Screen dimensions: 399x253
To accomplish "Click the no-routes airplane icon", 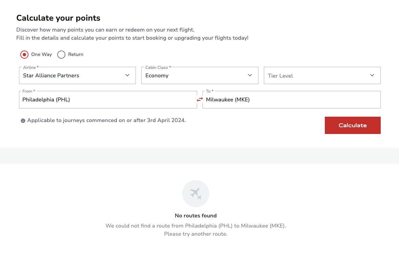I will pos(196,194).
